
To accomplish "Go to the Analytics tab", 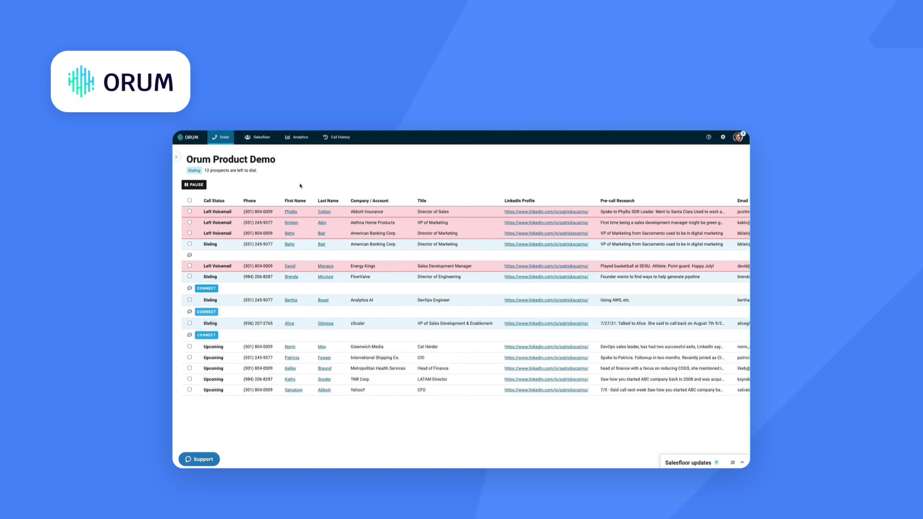I will pos(296,137).
